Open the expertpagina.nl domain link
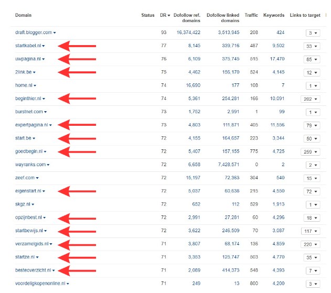The width and height of the screenshot is (331, 293). [31, 125]
